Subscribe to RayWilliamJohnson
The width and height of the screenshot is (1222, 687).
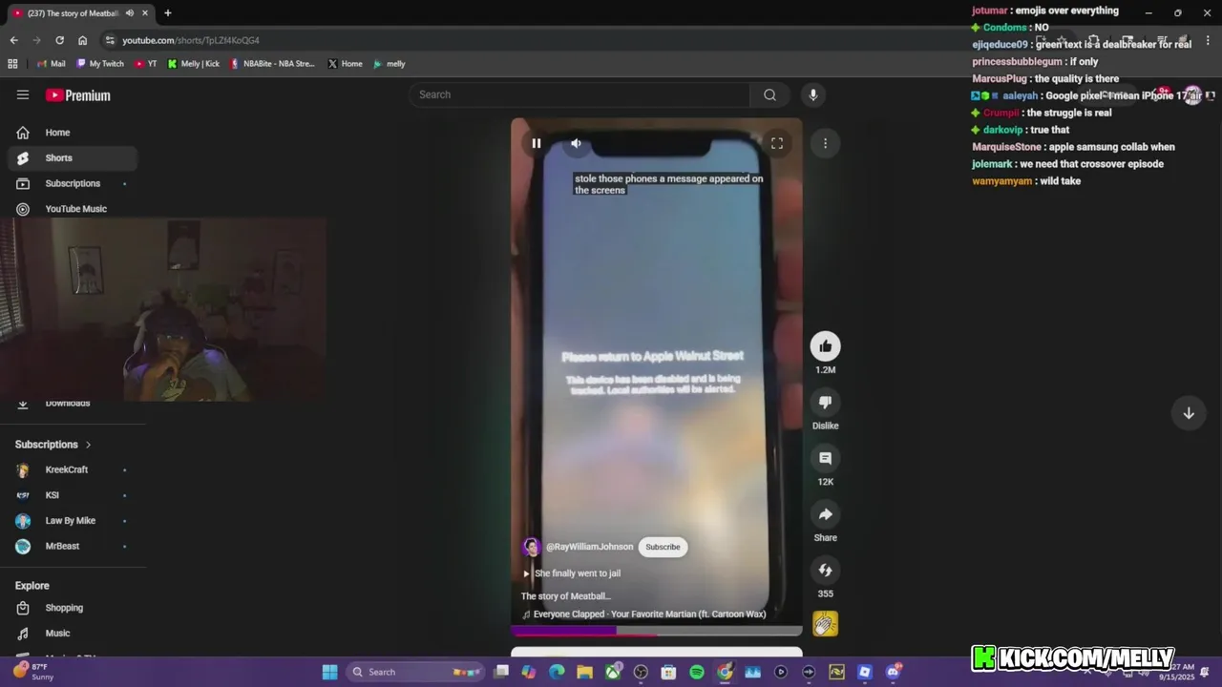(x=663, y=547)
